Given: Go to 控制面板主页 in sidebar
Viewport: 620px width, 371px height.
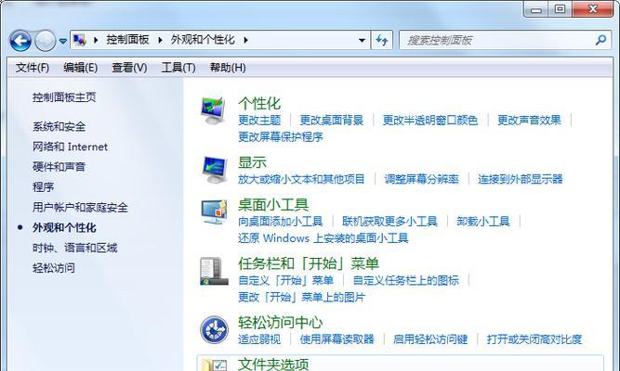Looking at the screenshot, I should coord(64,97).
